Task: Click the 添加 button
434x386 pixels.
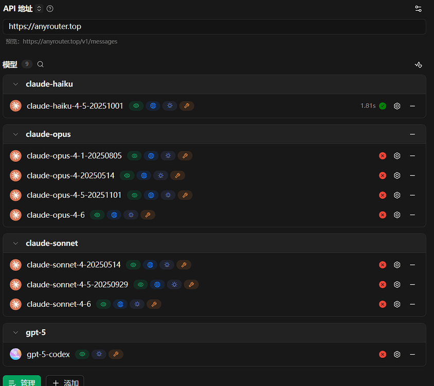Action: coord(65,381)
